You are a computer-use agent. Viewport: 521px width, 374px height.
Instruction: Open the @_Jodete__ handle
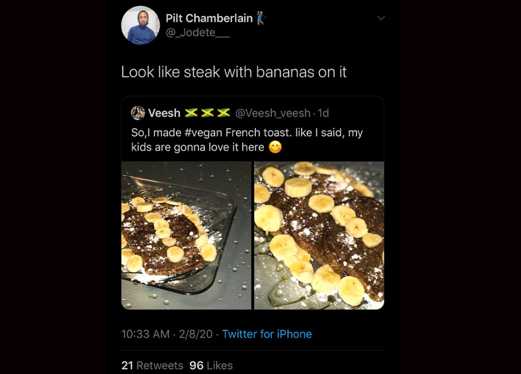tap(191, 33)
